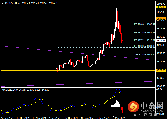Click the 10 Nov 2021 date label
The height and width of the screenshot is (119, 167).
pos(39,118)
